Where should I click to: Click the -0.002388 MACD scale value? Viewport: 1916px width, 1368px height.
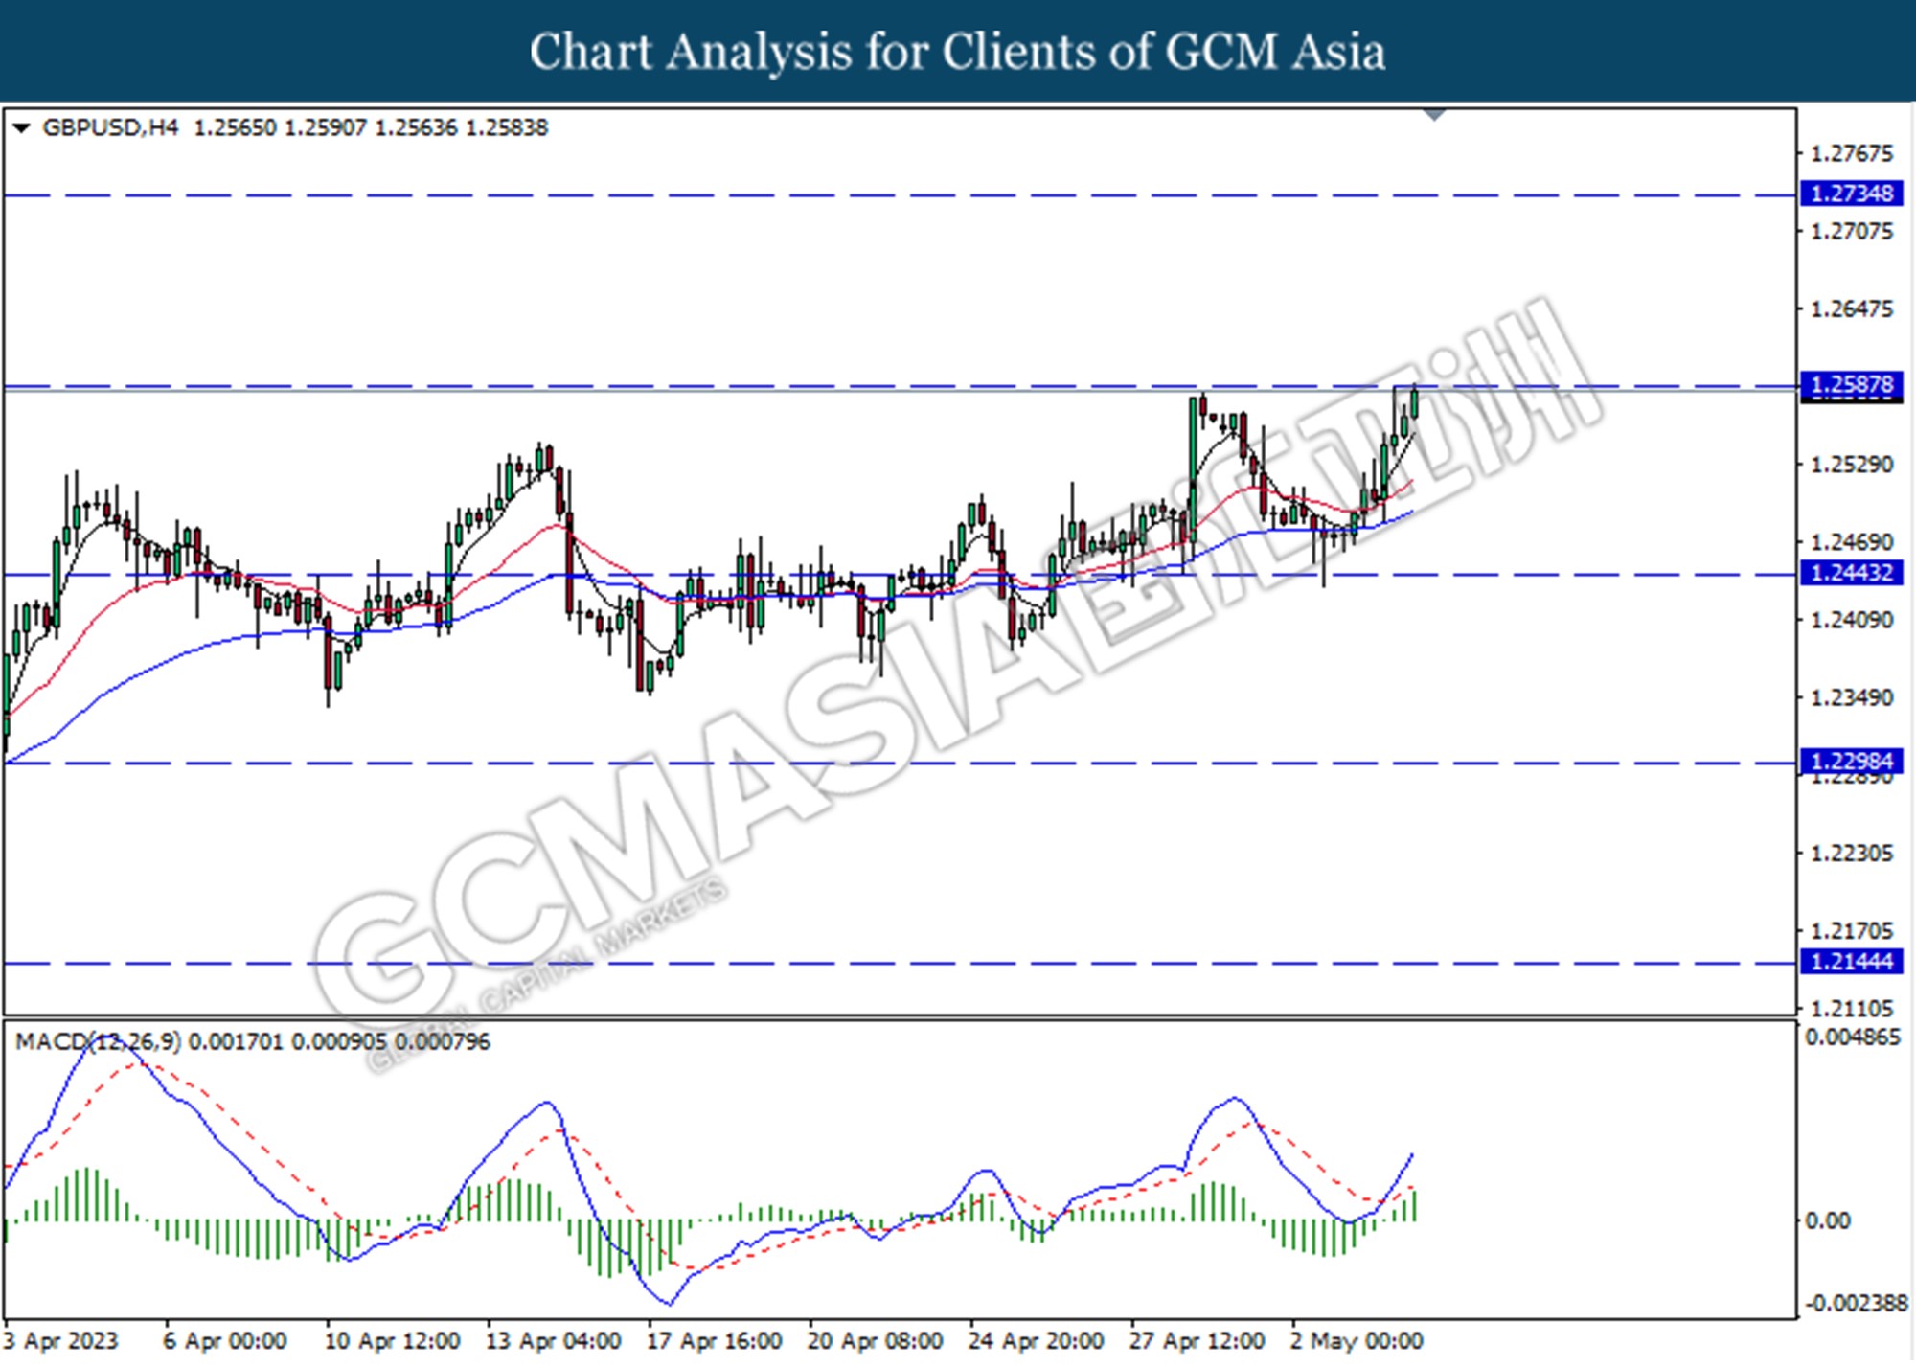(1856, 1303)
